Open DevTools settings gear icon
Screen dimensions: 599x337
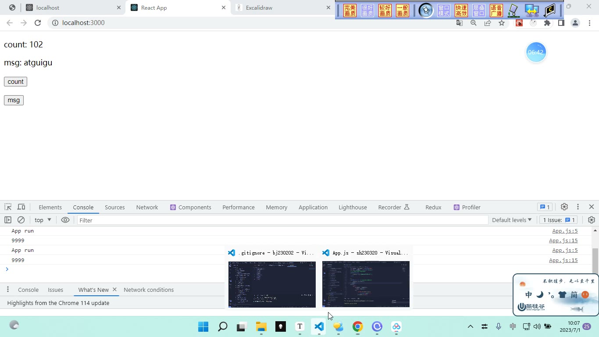pyautogui.click(x=564, y=207)
